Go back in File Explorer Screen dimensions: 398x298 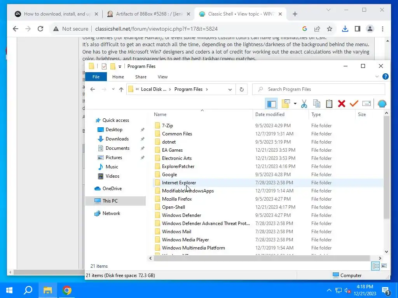[93, 89]
